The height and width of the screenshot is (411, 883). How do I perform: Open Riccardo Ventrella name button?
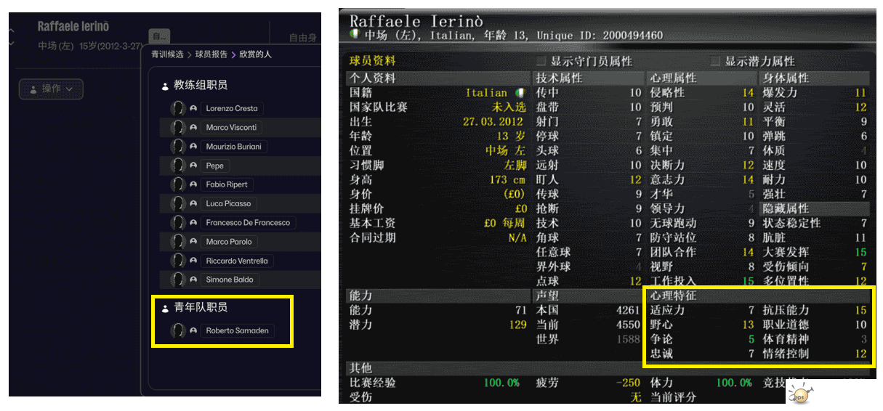237,261
